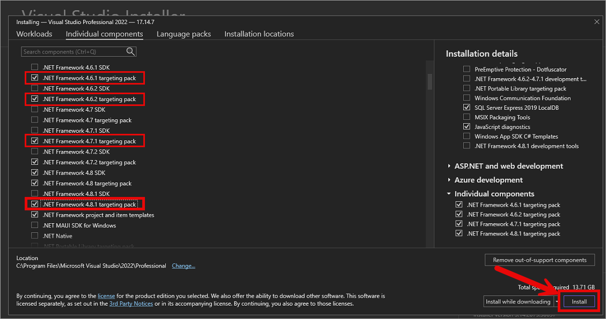606x319 pixels.
Task: Disable .NET Framework 4.7.1 targeting pack in components list
Action: coord(35,141)
